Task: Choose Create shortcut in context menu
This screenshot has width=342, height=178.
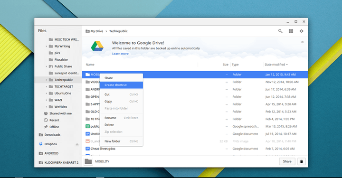Action: (121, 85)
